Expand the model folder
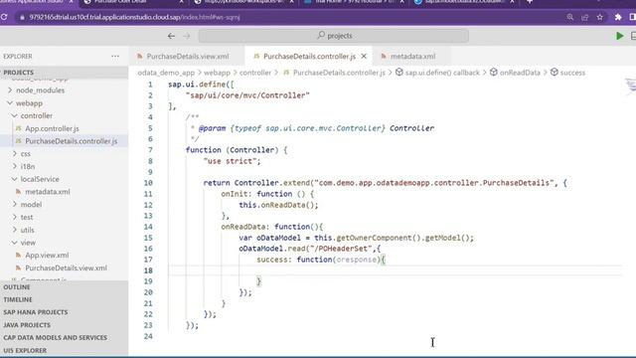636x358 pixels. (x=31, y=205)
